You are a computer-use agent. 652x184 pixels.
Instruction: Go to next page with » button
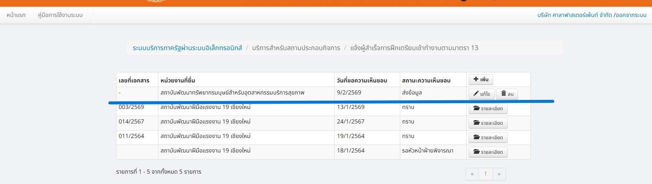(499, 174)
